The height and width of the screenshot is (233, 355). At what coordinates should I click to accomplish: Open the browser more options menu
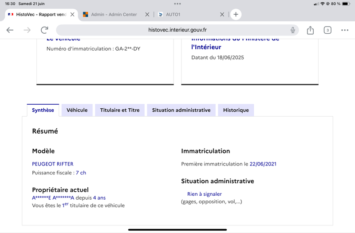[x=345, y=30]
